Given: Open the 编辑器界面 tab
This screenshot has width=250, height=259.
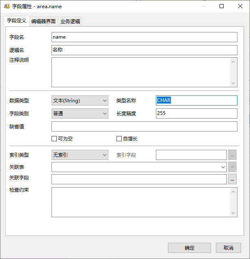Looking at the screenshot, I should [43, 21].
